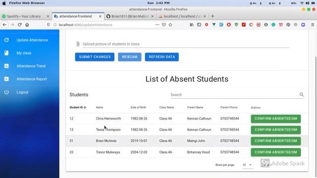317x178 pixels.
Task: Close the attendance-frontend tab
Action: pyautogui.click(x=100, y=16)
